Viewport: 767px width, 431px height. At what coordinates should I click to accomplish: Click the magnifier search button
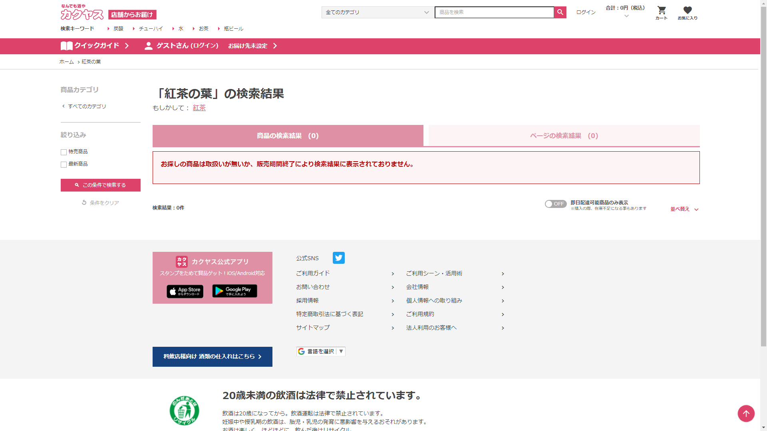point(560,12)
